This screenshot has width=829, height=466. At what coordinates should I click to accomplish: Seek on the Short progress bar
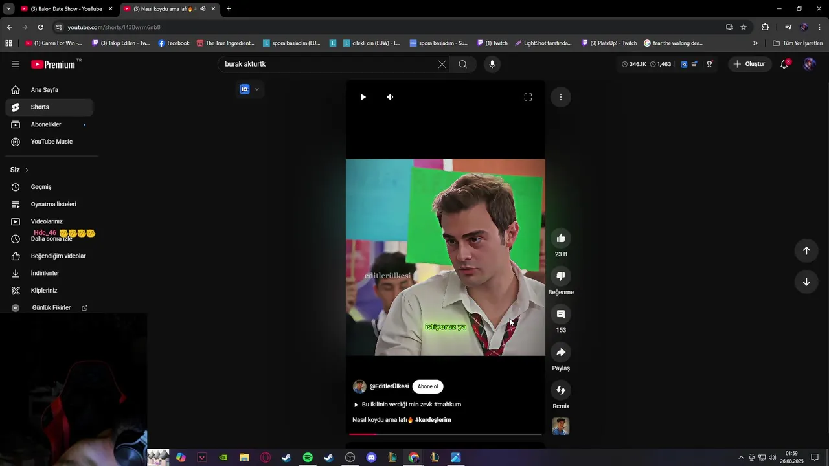click(x=446, y=434)
